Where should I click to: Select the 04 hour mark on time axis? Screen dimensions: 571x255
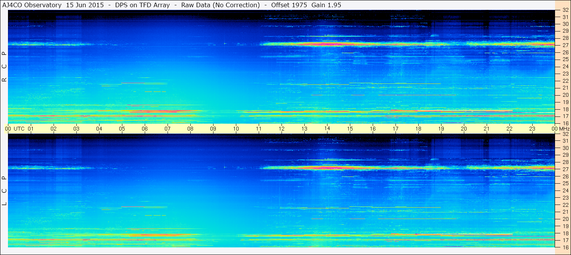click(x=99, y=129)
